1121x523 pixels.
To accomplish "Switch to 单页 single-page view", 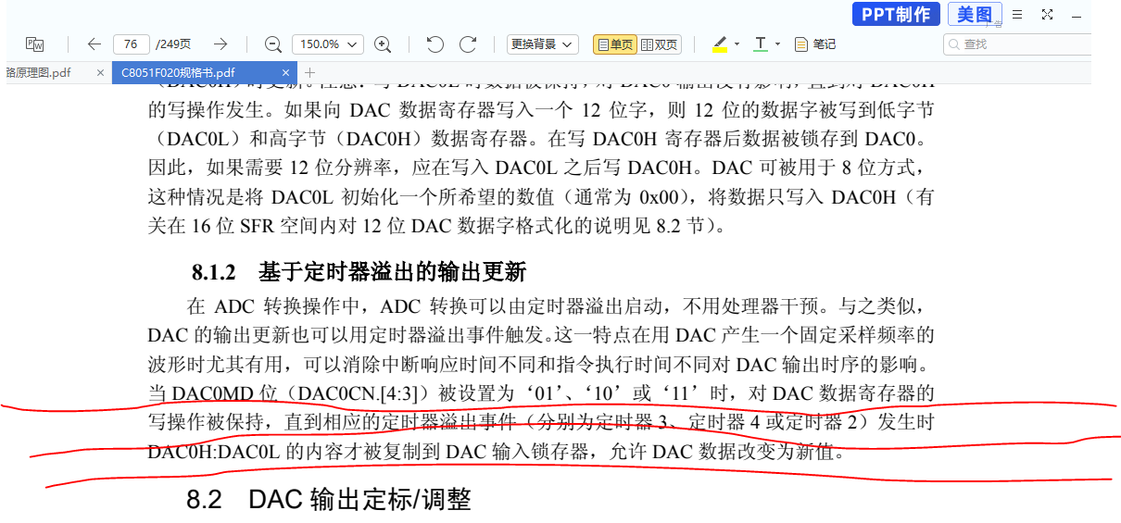I will [x=615, y=44].
